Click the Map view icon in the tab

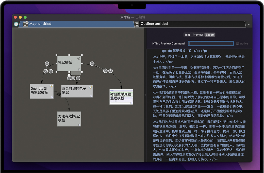(25, 24)
